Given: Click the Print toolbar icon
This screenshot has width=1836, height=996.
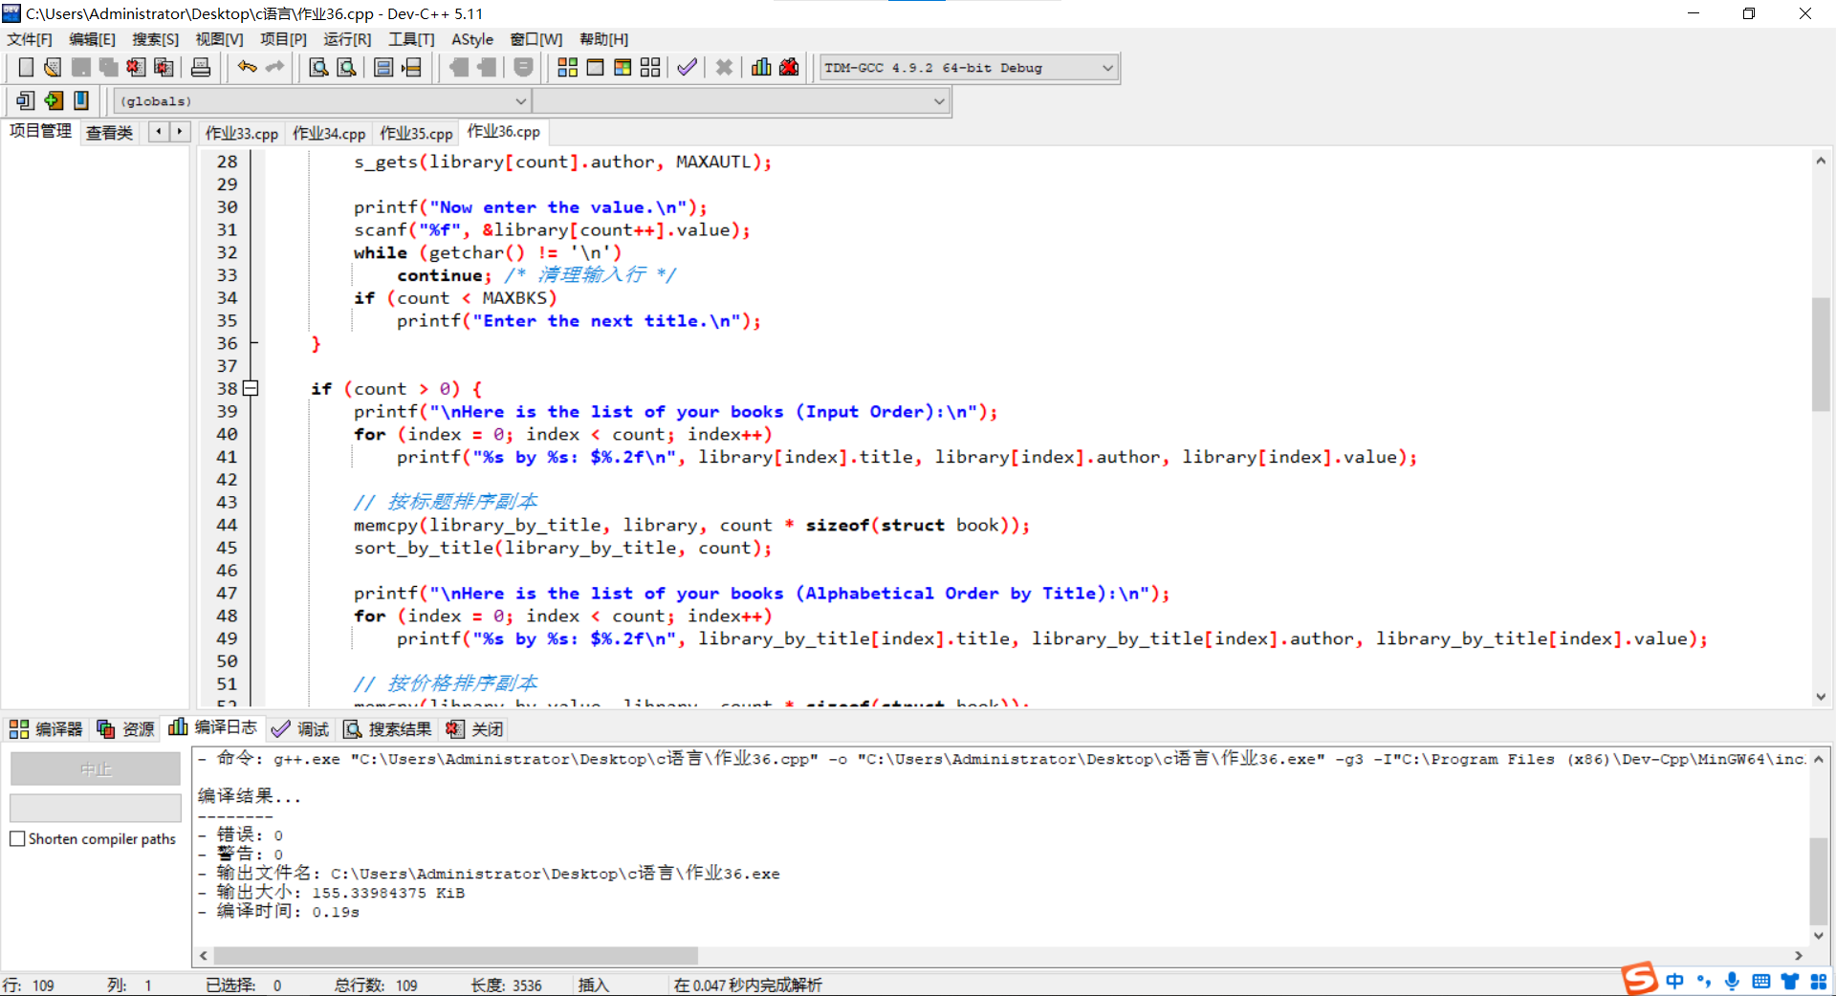Looking at the screenshot, I should click(201, 67).
